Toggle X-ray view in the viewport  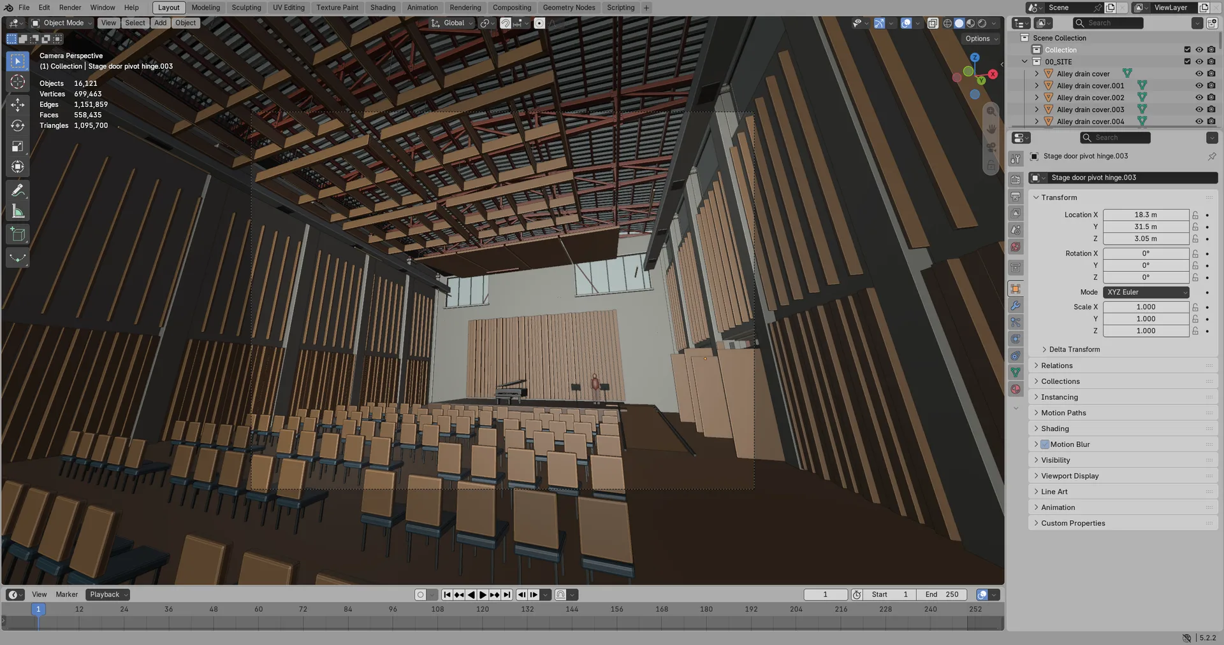click(933, 23)
